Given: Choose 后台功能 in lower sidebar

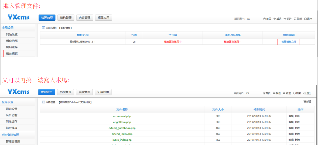Looking at the screenshot, I should click(x=12, y=115).
